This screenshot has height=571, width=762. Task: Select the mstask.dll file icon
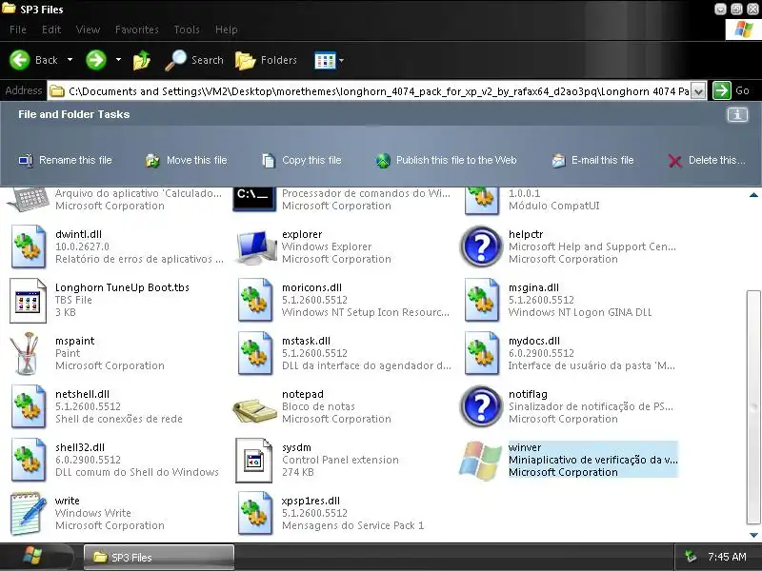(254, 353)
